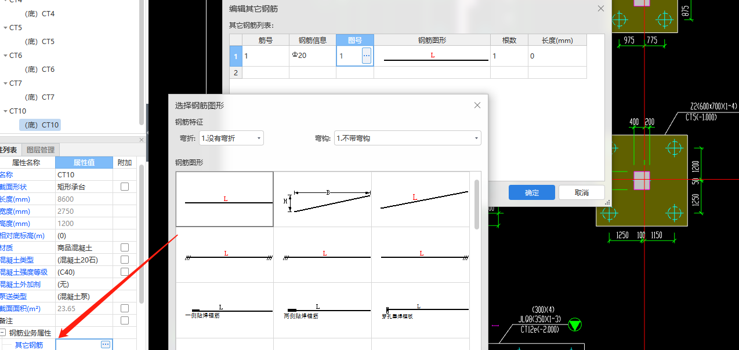Tick the 附加 checkbox for 截面面积

[x=125, y=308]
